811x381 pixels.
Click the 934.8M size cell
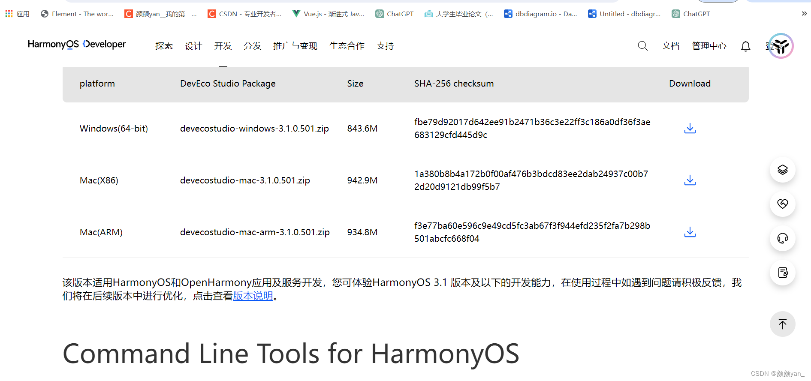point(362,232)
